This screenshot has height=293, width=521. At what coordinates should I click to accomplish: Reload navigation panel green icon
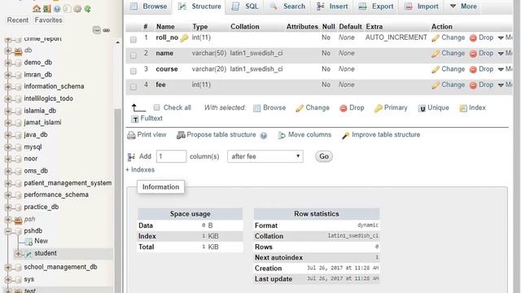[x=87, y=9]
